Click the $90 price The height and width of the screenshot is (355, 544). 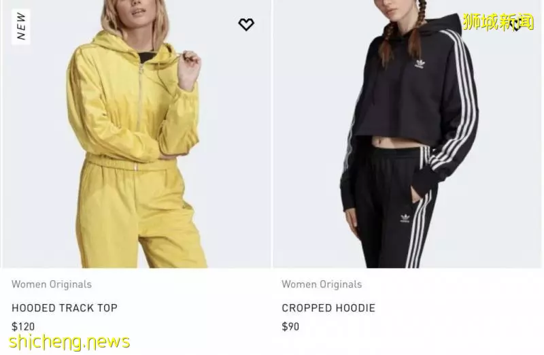click(290, 326)
